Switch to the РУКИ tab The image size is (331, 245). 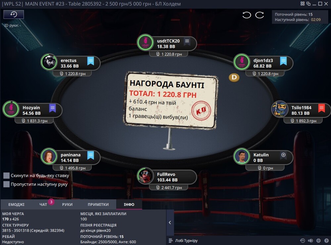click(x=67, y=204)
